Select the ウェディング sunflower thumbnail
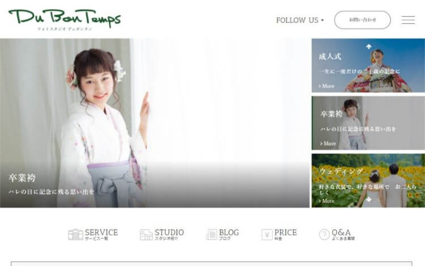 368,180
